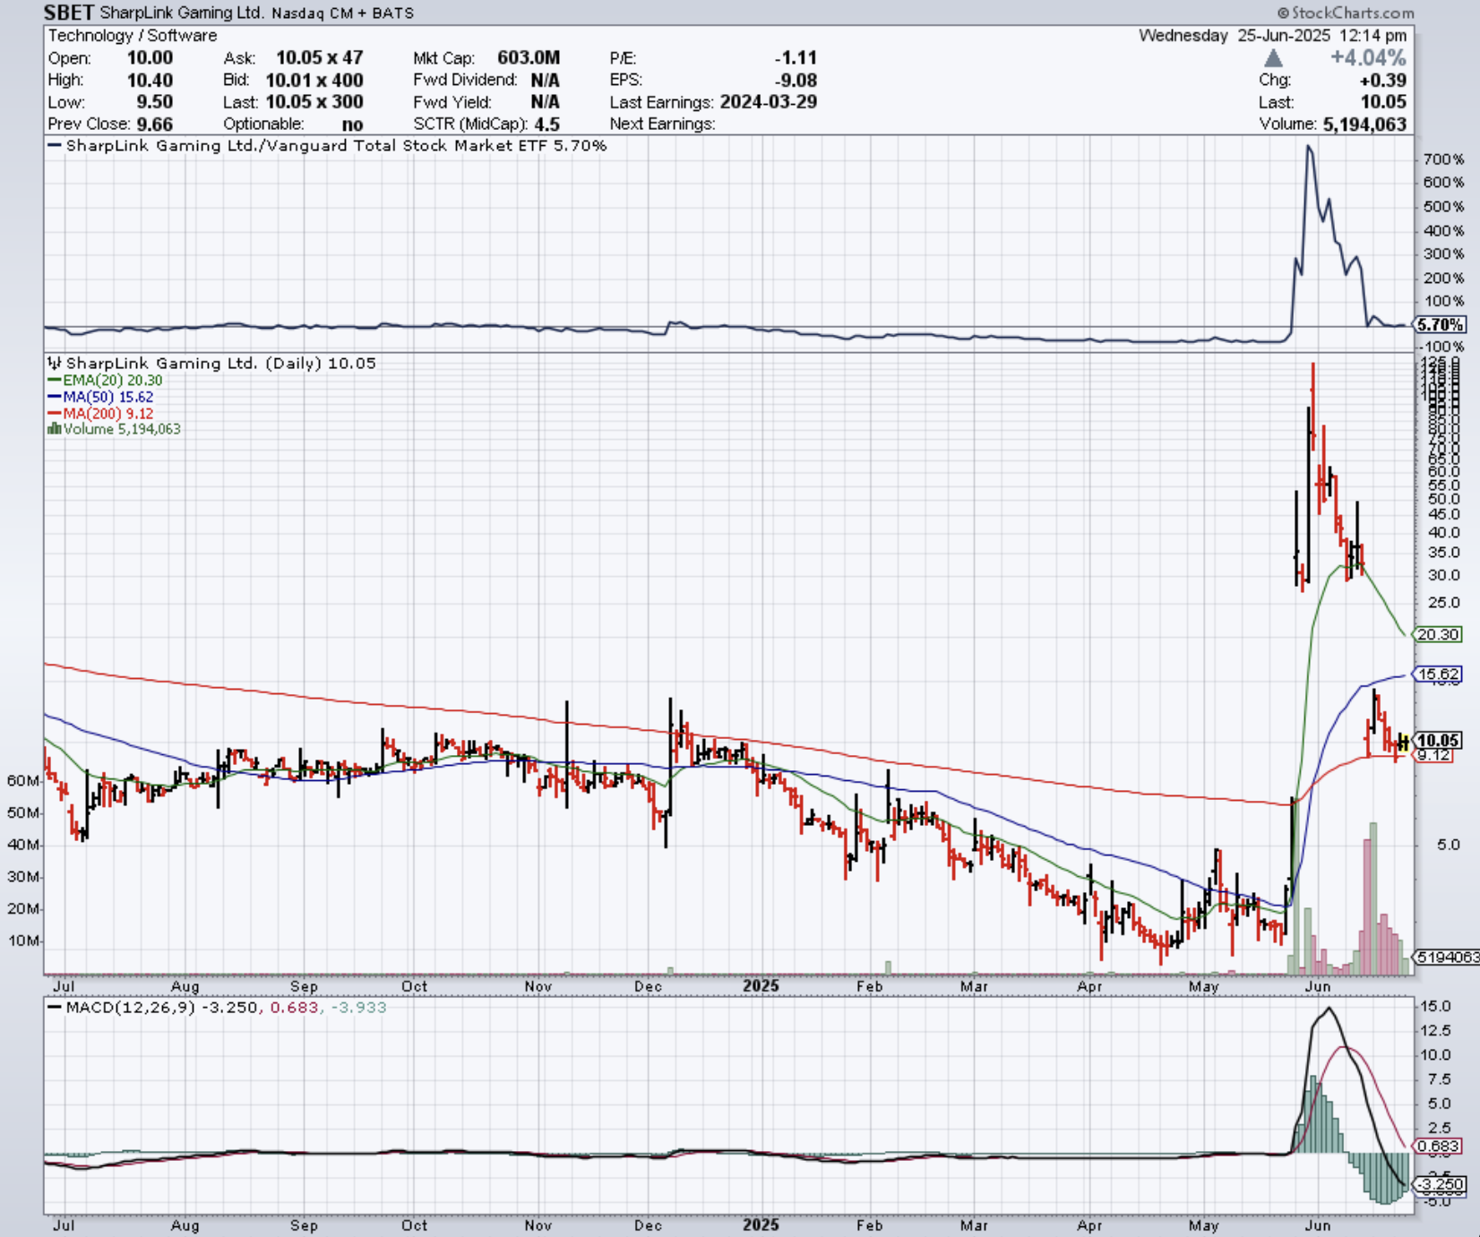1480x1237 pixels.
Task: Click the 2025 year label under price panel
Action: 761,985
